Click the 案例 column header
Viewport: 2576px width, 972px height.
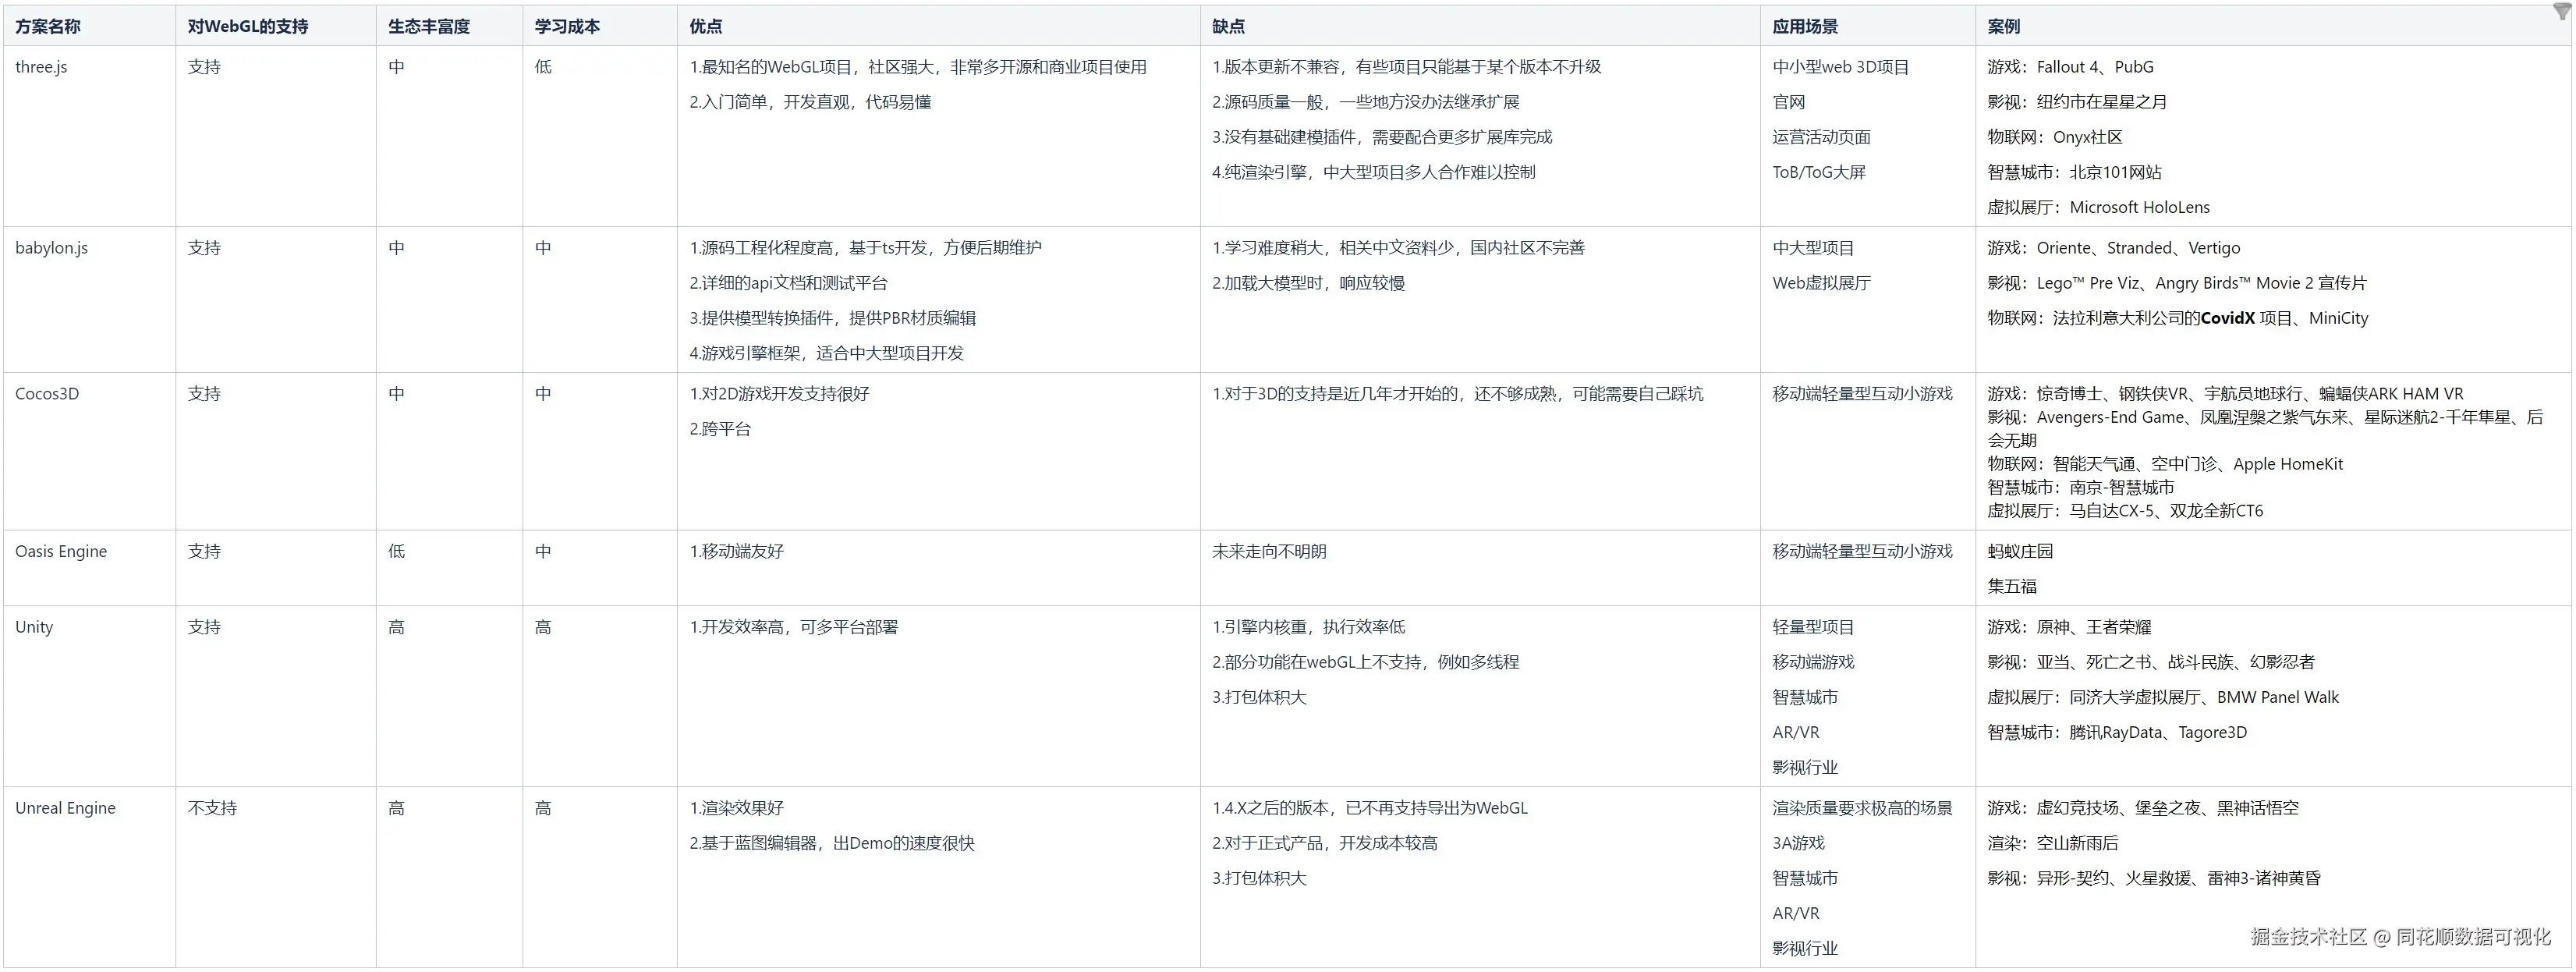click(2004, 27)
